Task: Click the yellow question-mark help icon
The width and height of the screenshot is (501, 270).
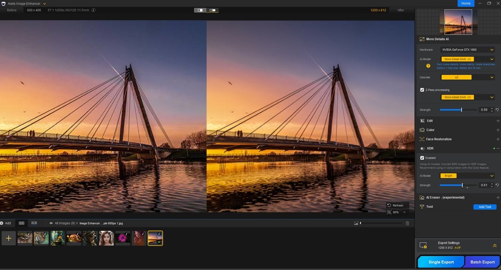Action: click(x=428, y=66)
